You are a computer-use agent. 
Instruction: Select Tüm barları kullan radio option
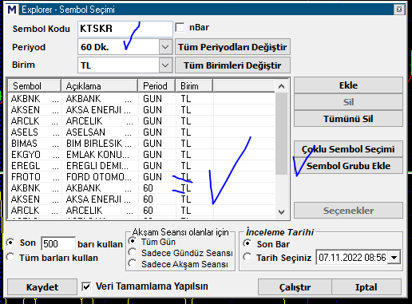10,258
